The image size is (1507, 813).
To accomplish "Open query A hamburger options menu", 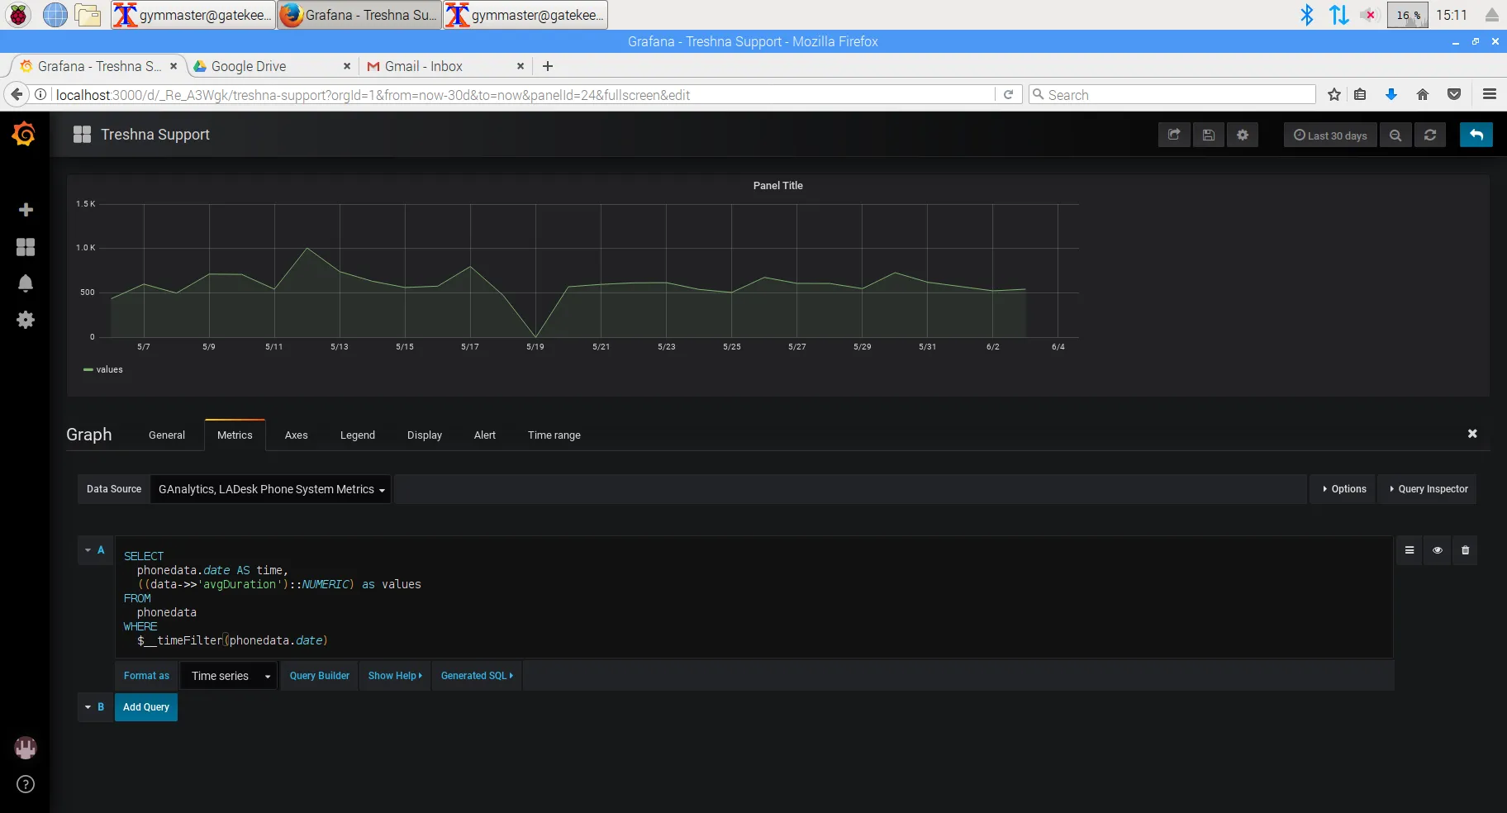I will (1410, 550).
